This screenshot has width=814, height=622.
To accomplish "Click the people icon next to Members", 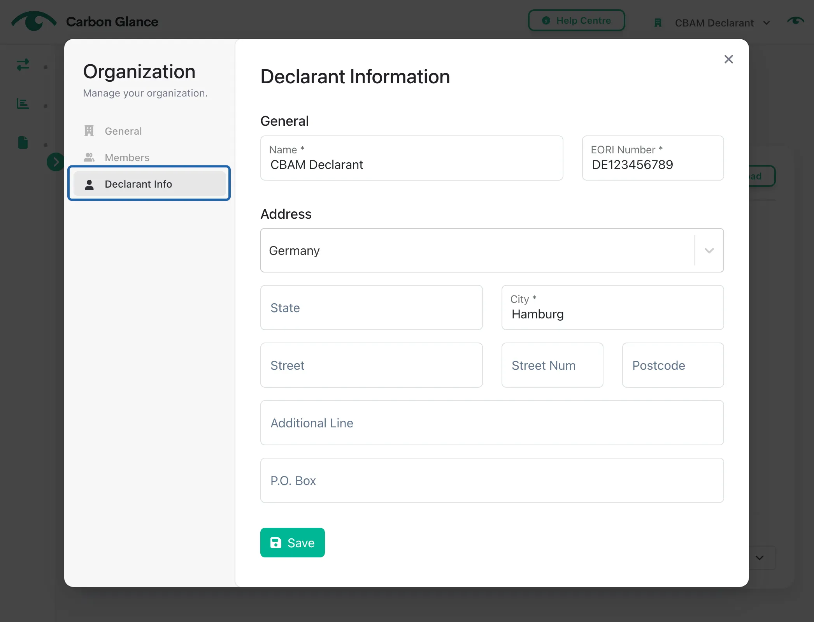I will (89, 157).
